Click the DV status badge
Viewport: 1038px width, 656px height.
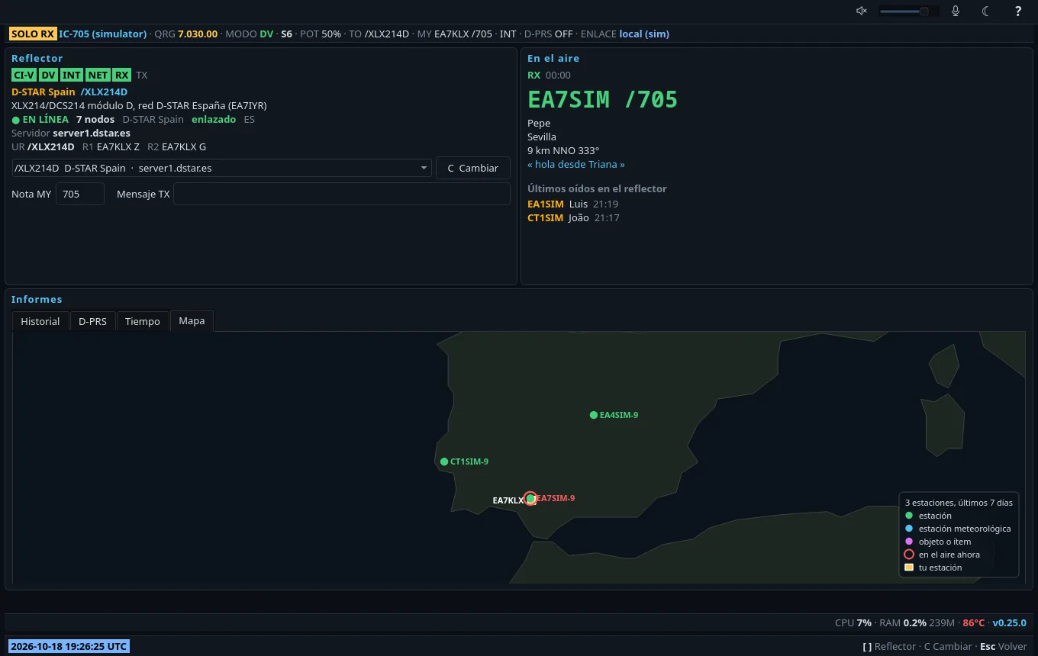(48, 75)
